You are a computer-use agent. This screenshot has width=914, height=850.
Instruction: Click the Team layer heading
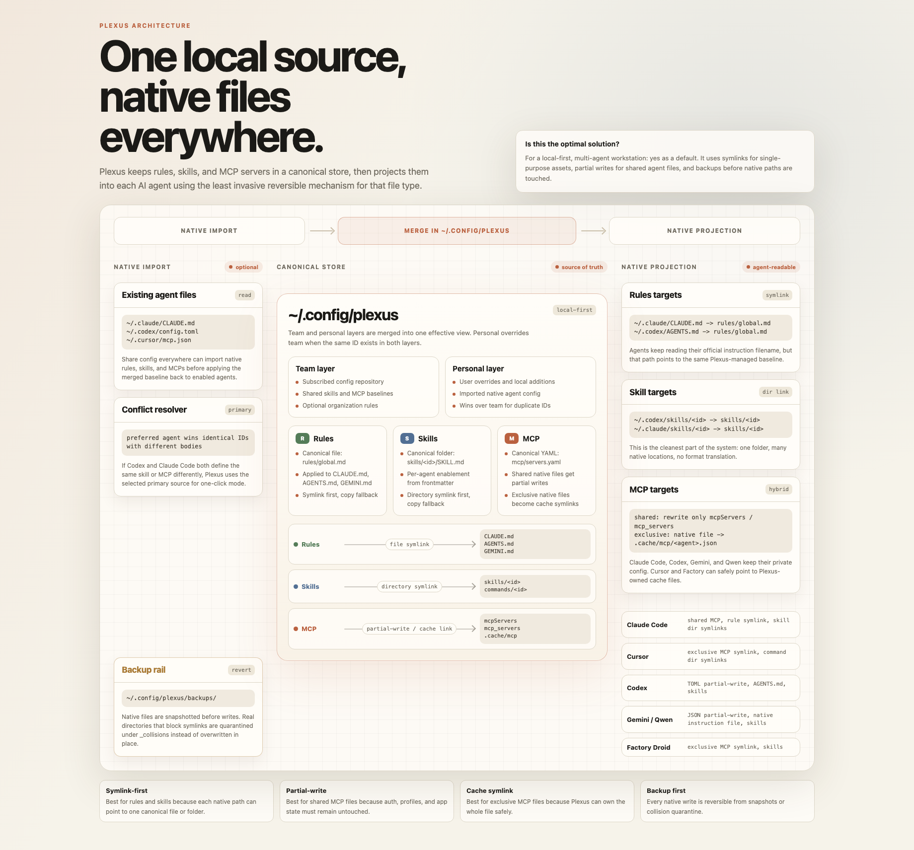pos(315,368)
